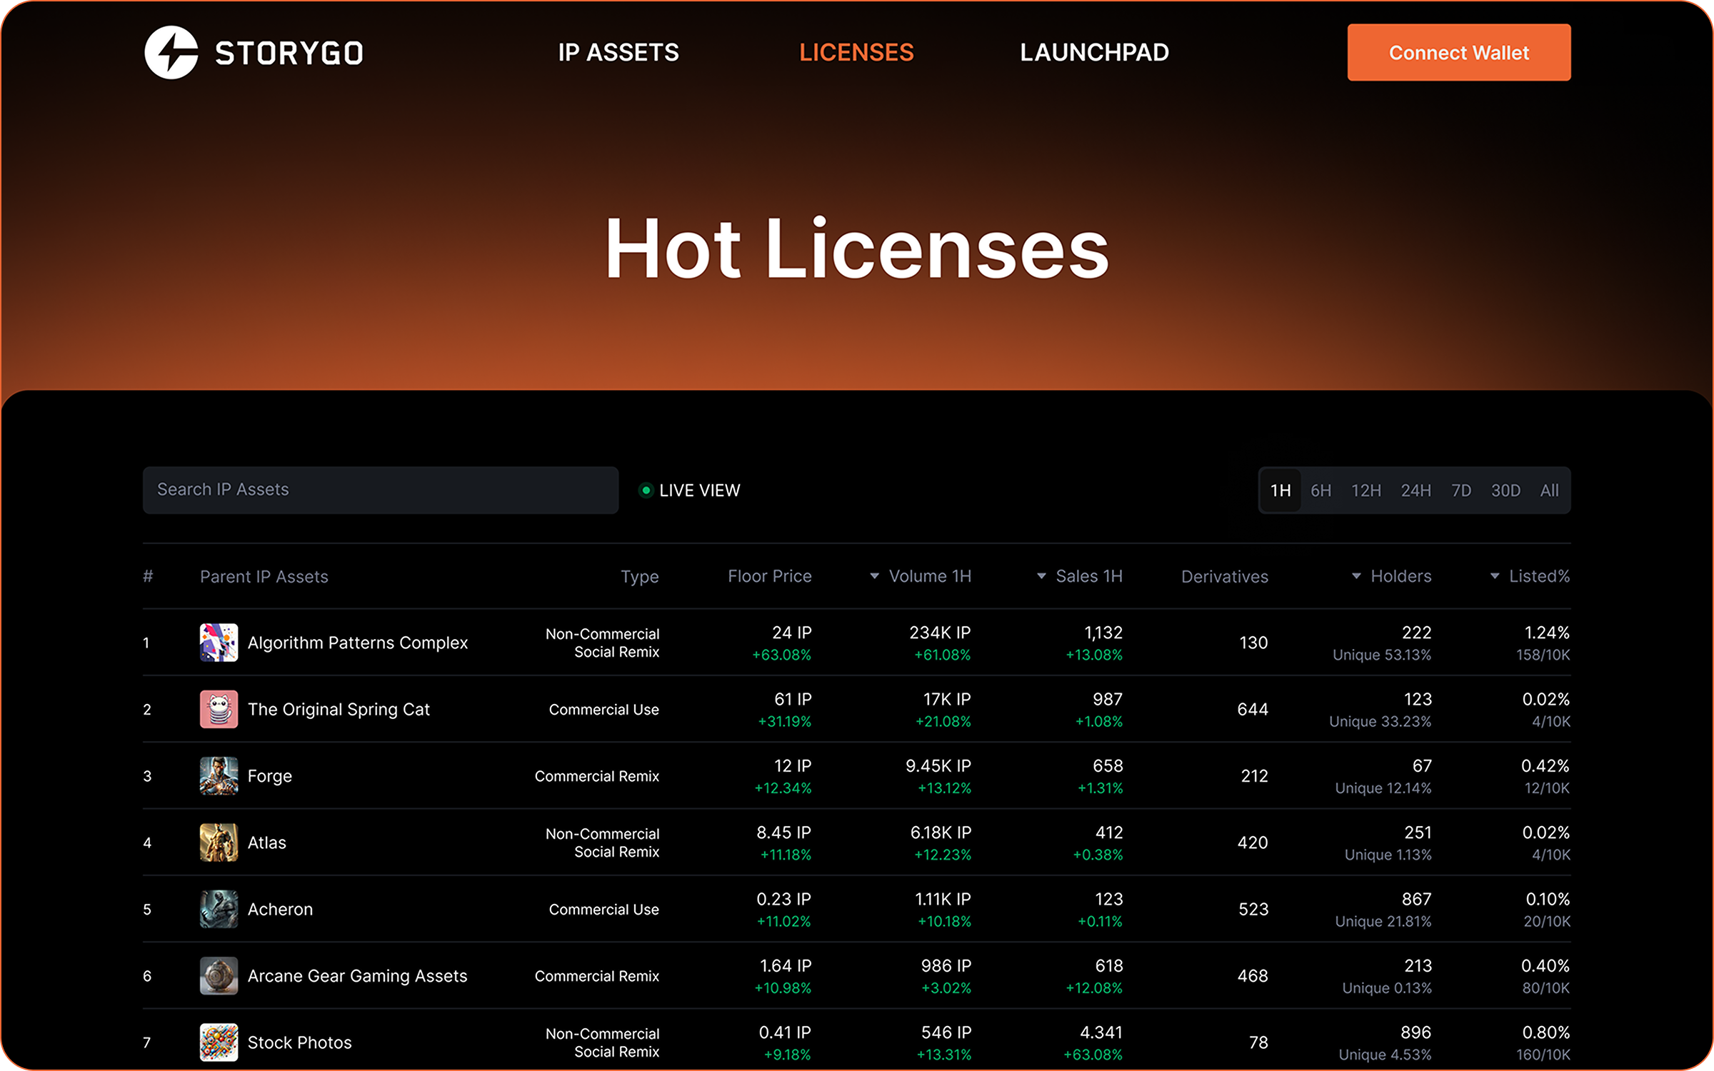Click the 0.23 IP floor price
The width and height of the screenshot is (1714, 1071).
[x=783, y=899]
